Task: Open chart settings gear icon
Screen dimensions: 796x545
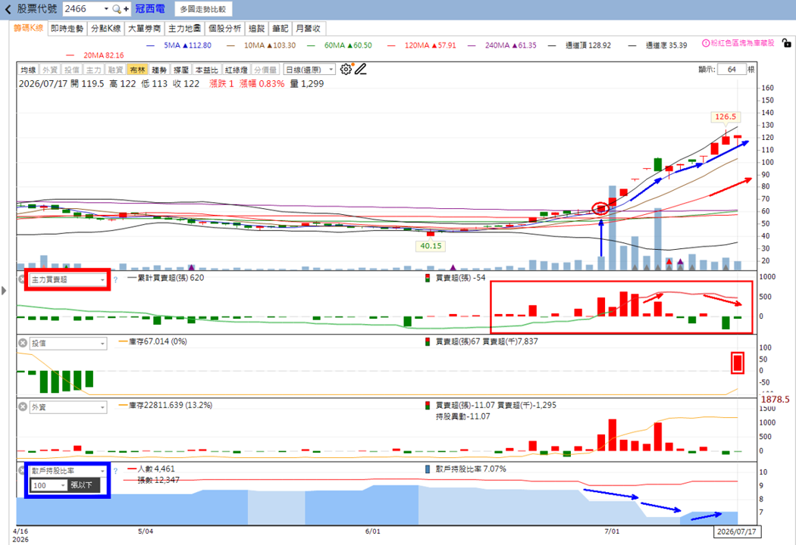Action: pyautogui.click(x=346, y=70)
